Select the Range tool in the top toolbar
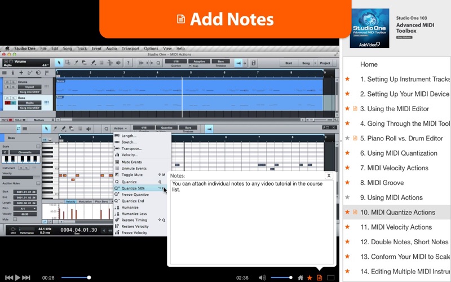451x282 pixels. [x=68, y=63]
